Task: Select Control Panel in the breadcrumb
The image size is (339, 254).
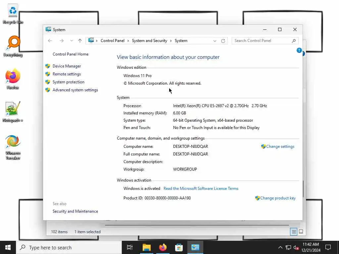Action: pos(113,41)
